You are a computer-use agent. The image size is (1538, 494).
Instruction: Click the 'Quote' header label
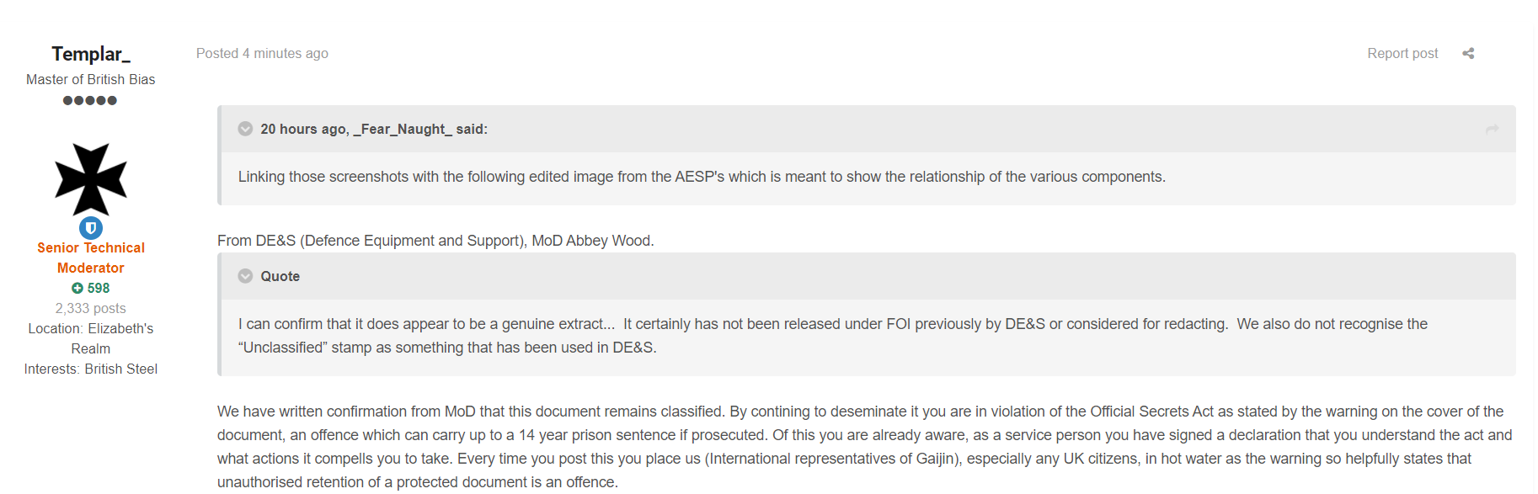click(x=280, y=276)
